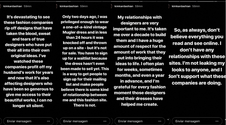The width and height of the screenshot is (226, 125).
Task: Tap the profile avatar on the 58min story
Action: [169, 6]
